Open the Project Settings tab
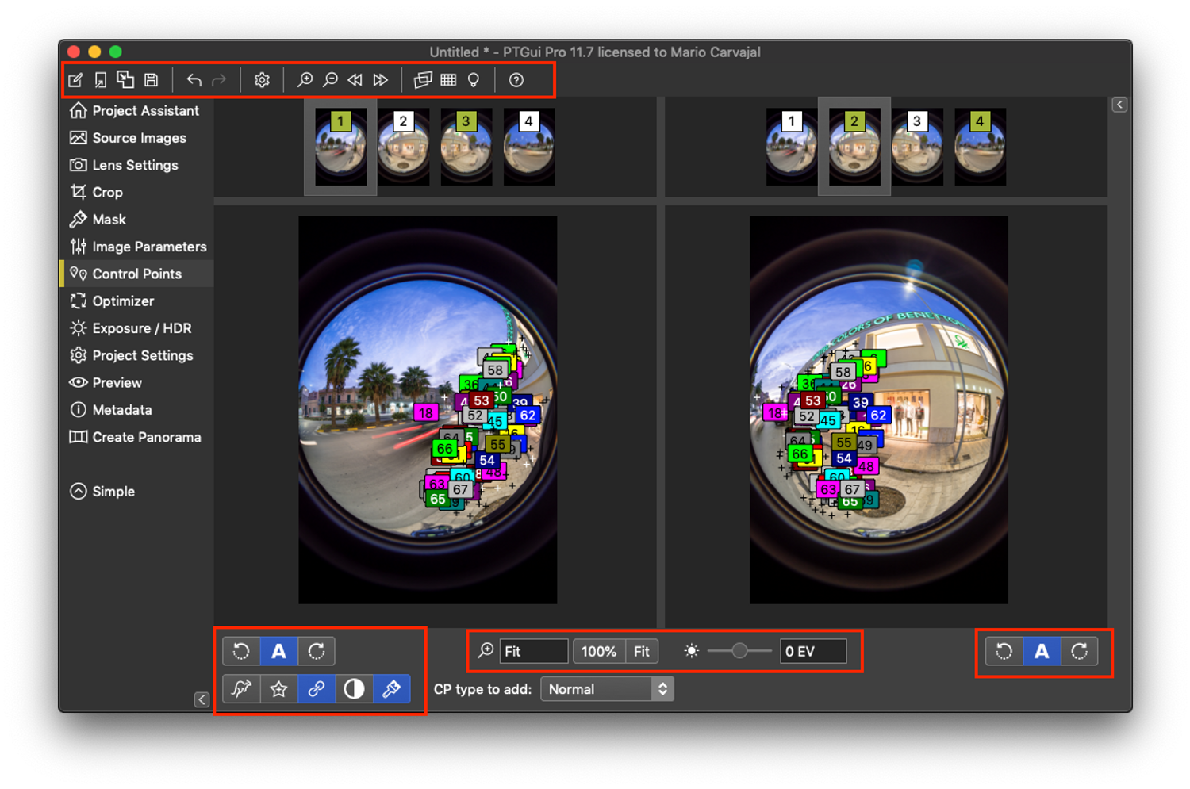 136,355
